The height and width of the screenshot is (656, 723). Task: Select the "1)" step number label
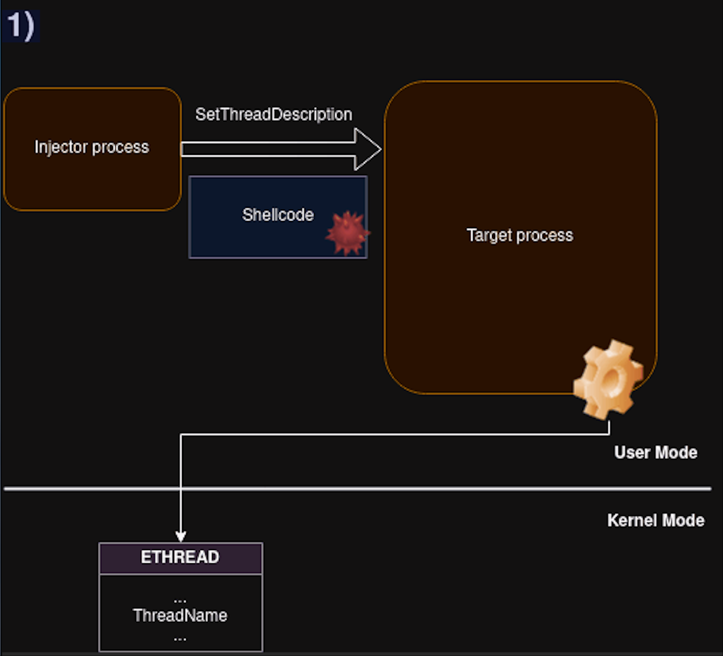[x=20, y=25]
